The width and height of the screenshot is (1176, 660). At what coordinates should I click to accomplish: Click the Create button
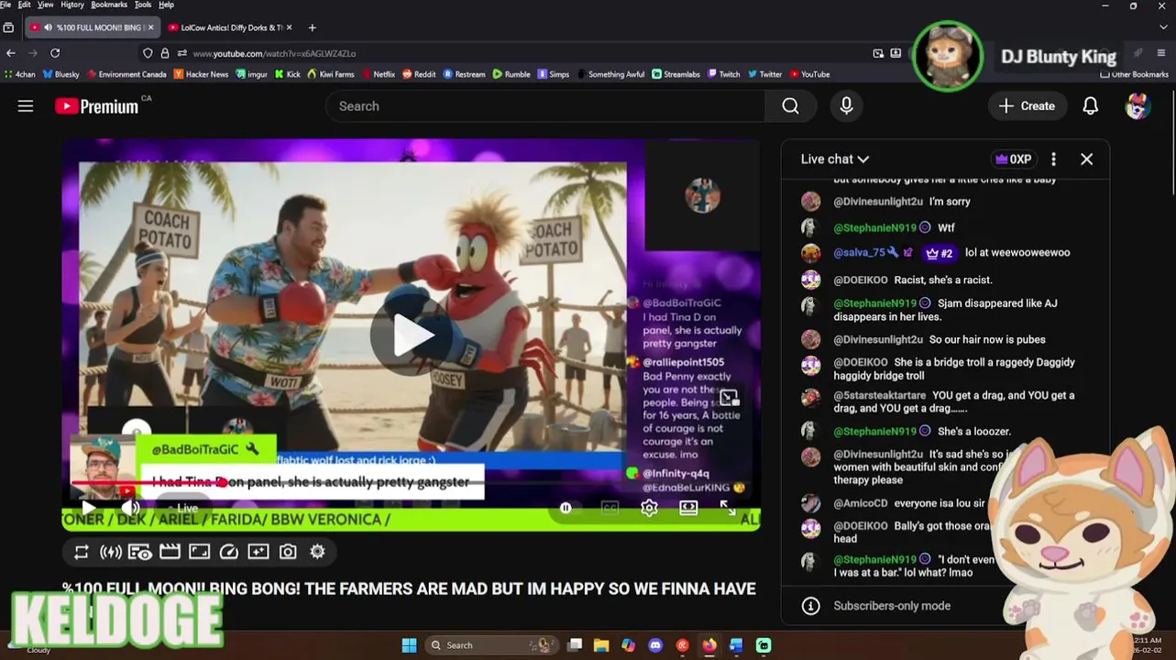(1028, 106)
